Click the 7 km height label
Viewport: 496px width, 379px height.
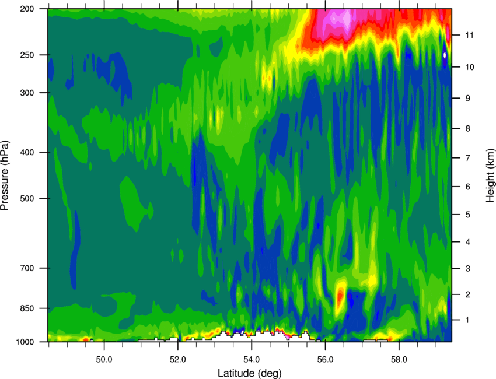point(467,158)
